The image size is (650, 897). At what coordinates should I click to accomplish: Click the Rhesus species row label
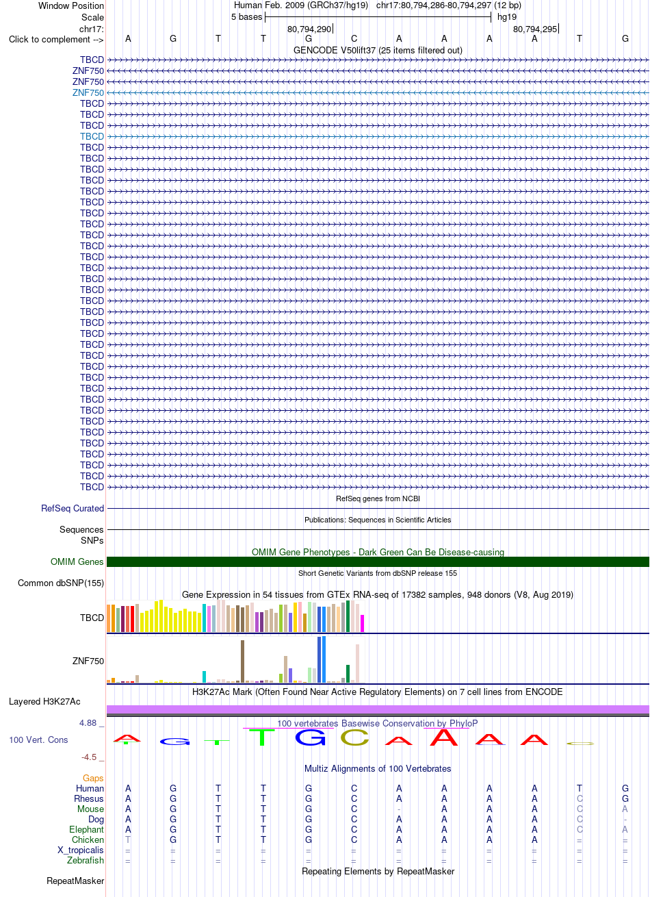tap(89, 799)
